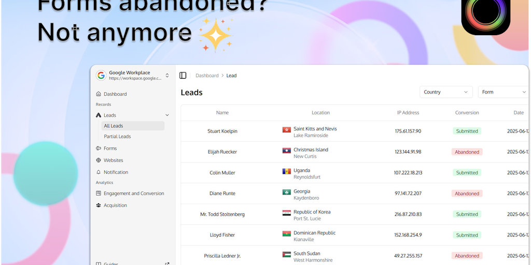Click IP address 216.87.210.83

pos(408,214)
